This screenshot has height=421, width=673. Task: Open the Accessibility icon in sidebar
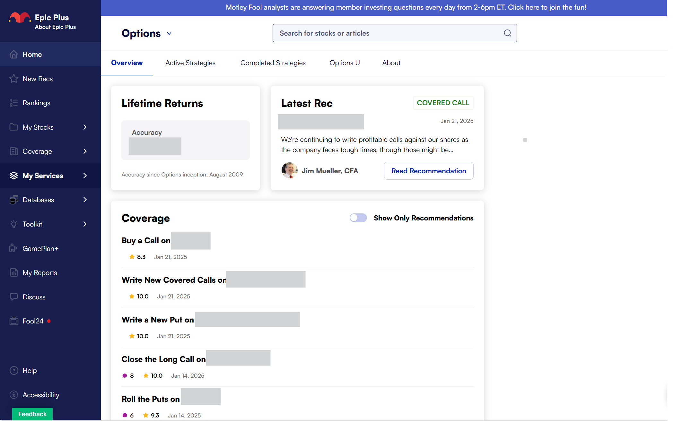click(x=13, y=395)
